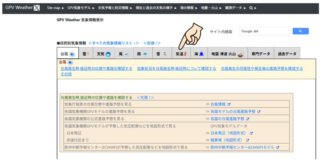Viewport: 321px width, 163px height.
Task: Select the 過去データ tab
Action: coord(287,54)
